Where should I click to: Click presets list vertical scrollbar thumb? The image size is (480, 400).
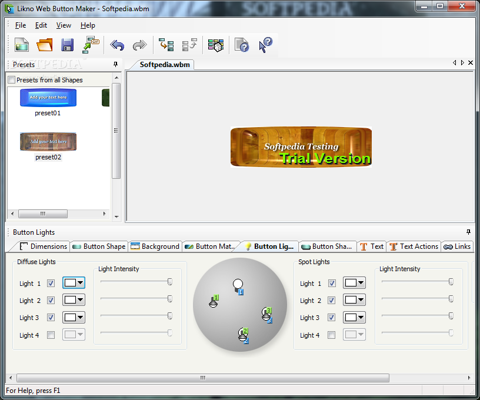pos(116,131)
